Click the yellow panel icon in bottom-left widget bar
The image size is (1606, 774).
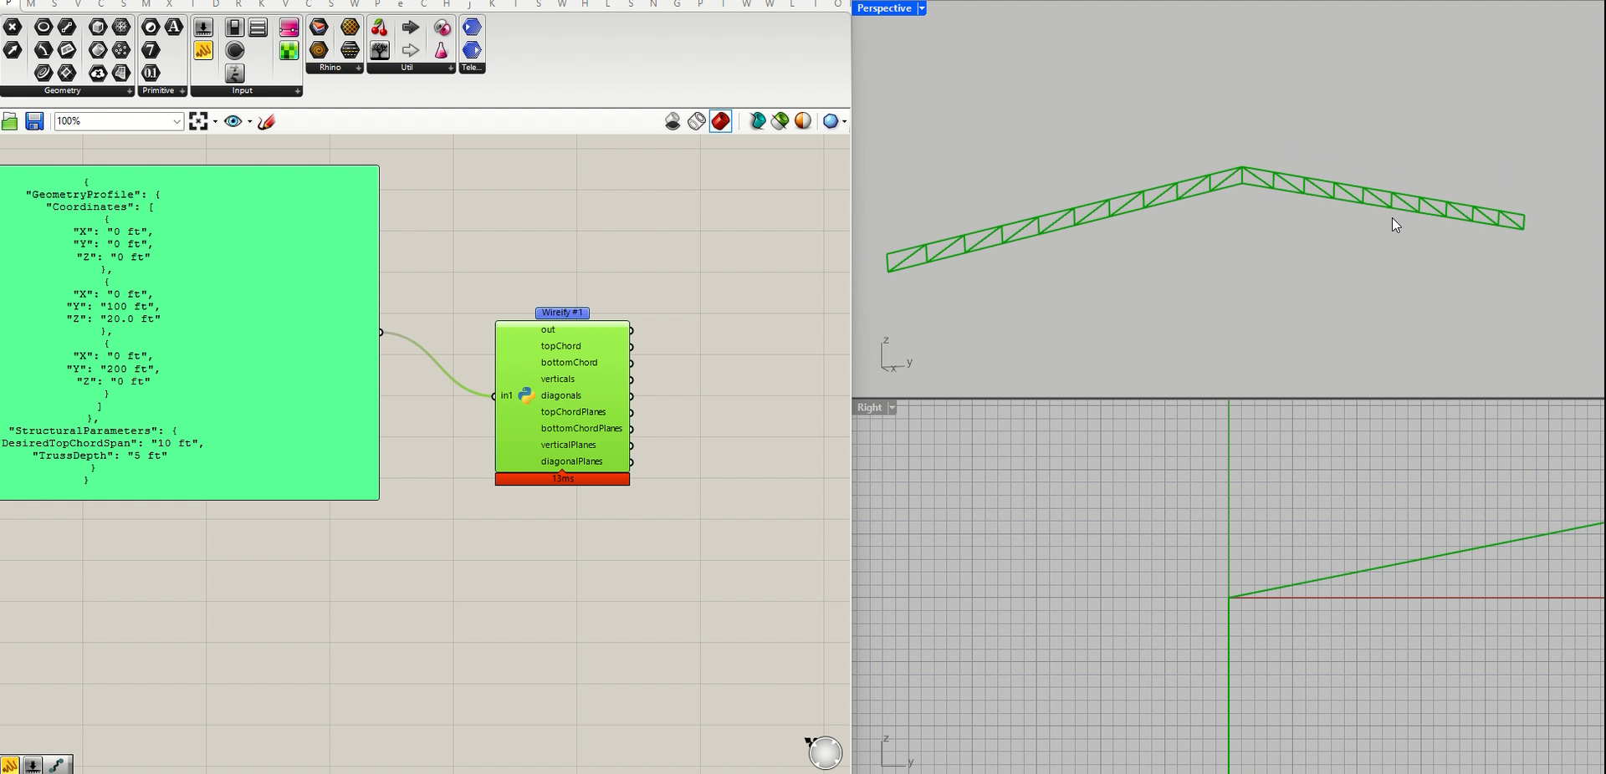[10, 764]
